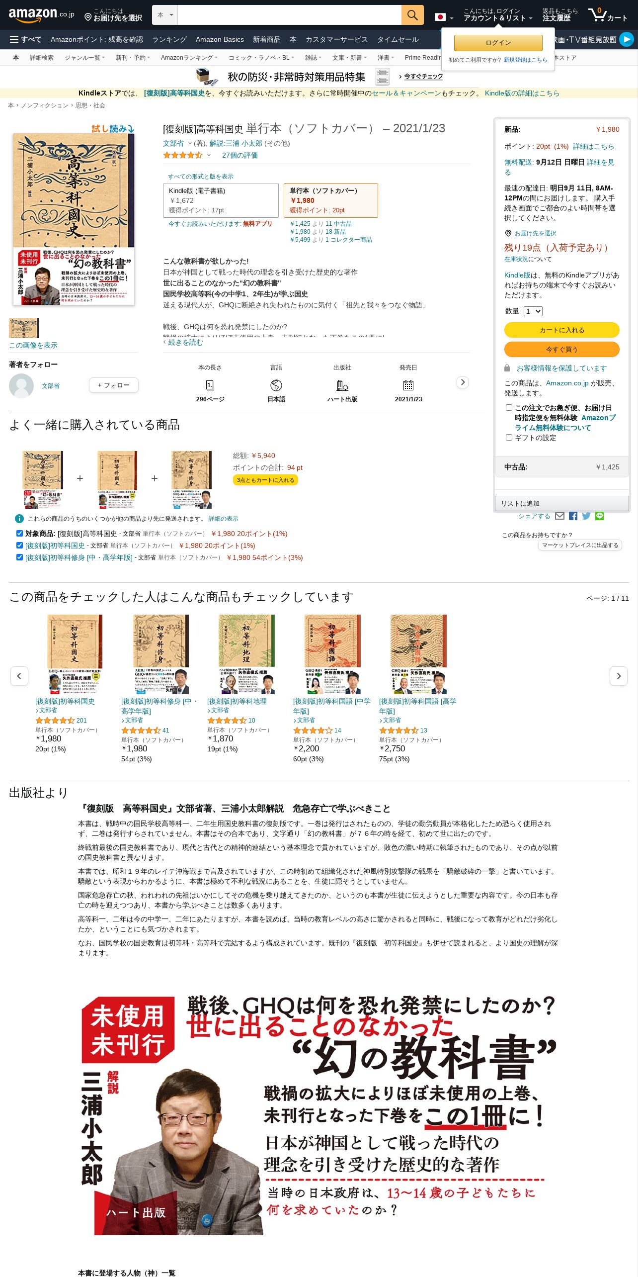Open Amazon Basics in the nav bar
The height and width of the screenshot is (1277, 638).
click(220, 39)
